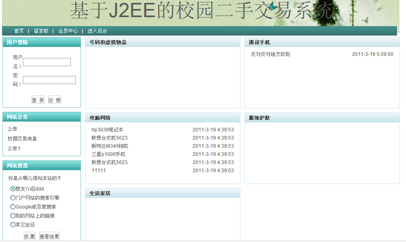
Task: Focus the 用户名 input field
Action: (47, 62)
